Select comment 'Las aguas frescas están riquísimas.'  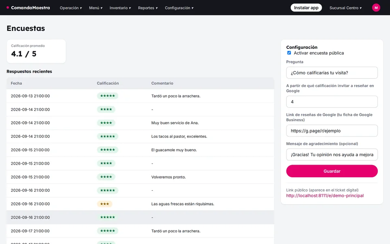pos(182,204)
